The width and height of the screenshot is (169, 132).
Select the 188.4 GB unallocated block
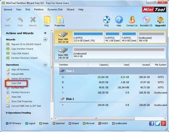152,37
